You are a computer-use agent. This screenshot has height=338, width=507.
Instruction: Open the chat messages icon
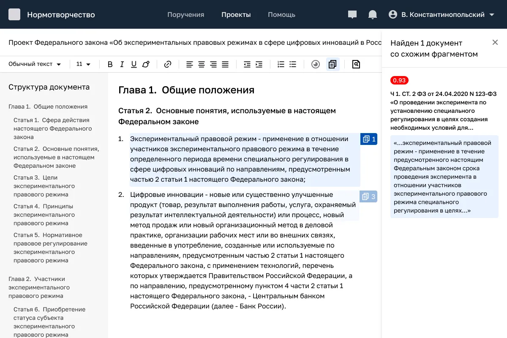pos(352,15)
